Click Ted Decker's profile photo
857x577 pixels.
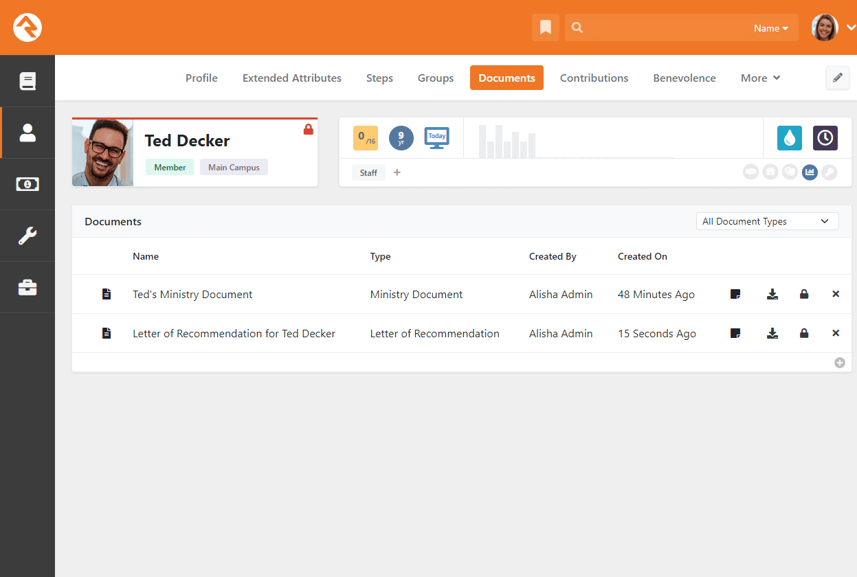coord(102,152)
